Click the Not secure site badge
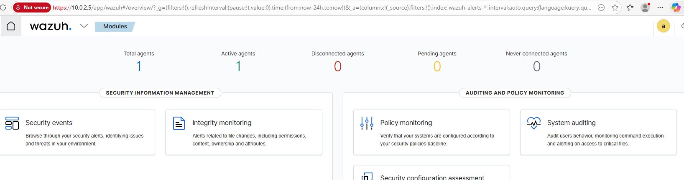The height and width of the screenshot is (180, 684). pyautogui.click(x=32, y=7)
